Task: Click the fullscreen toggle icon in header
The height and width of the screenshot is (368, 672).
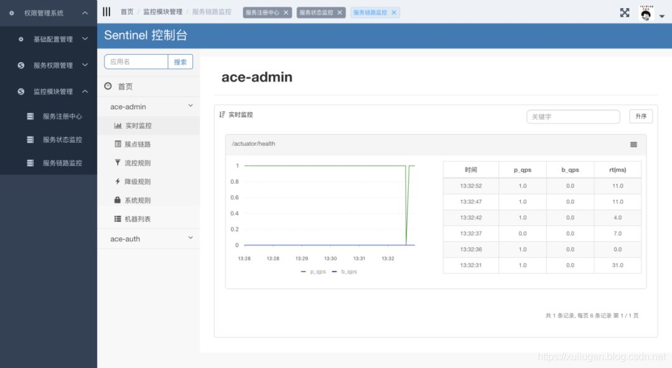Action: point(624,12)
